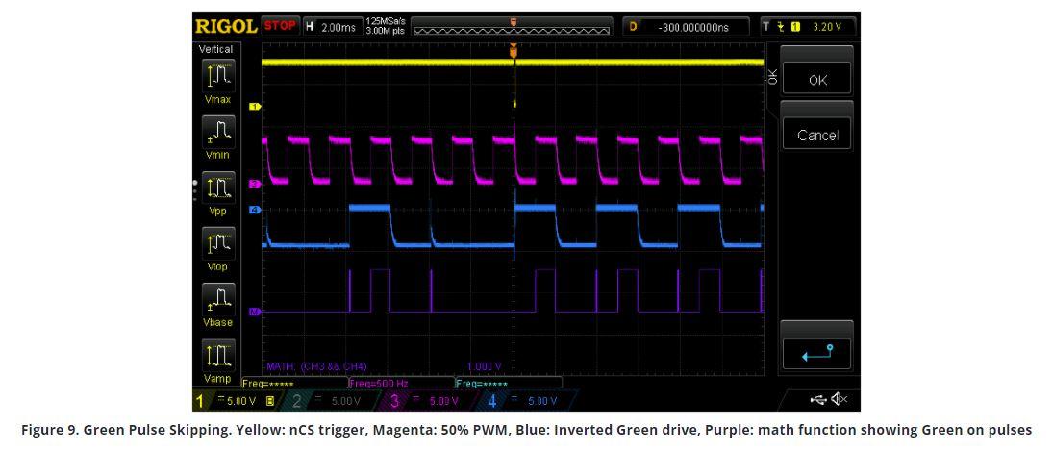Click the trigger source channel 1 badge
Image resolution: width=1053 pixels, height=451 pixels.
click(796, 27)
